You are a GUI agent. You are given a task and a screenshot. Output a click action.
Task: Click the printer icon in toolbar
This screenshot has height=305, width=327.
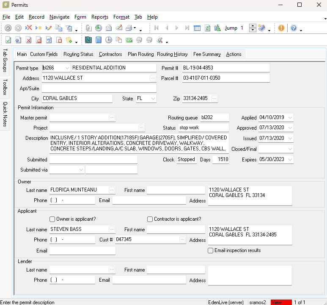pyautogui.click(x=129, y=28)
